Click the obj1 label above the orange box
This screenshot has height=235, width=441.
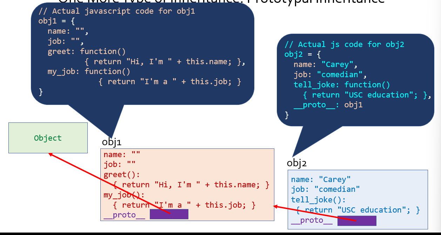click(112, 142)
